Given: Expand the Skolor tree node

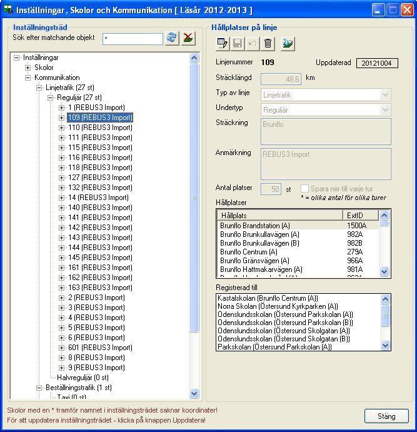Looking at the screenshot, I should coord(28,68).
